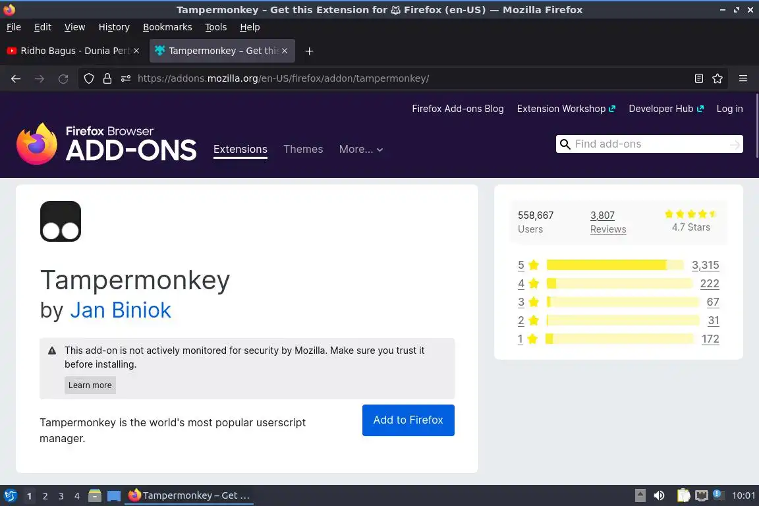This screenshot has width=759, height=506.
Task: Click the warning triangle icon
Action: 52,351
